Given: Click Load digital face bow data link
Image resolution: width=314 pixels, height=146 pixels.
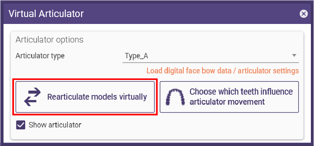Looking at the screenshot, I should 223,71.
